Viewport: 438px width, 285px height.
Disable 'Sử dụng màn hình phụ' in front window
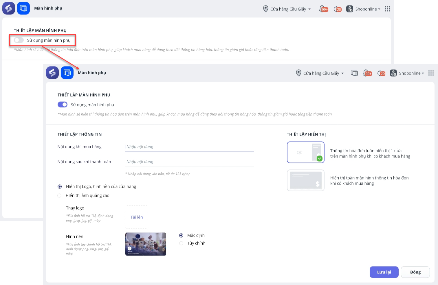pos(63,105)
